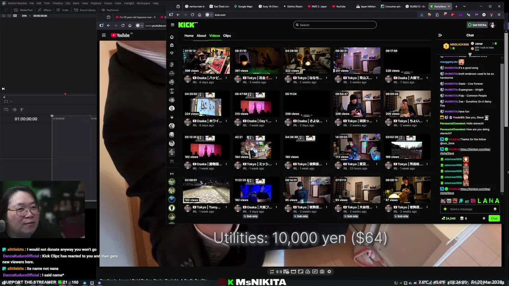Open chat settings gear icon
This screenshot has height=286, width=509.
(x=484, y=218)
